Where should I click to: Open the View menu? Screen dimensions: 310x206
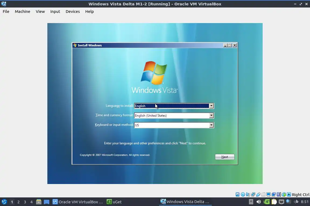click(x=40, y=12)
